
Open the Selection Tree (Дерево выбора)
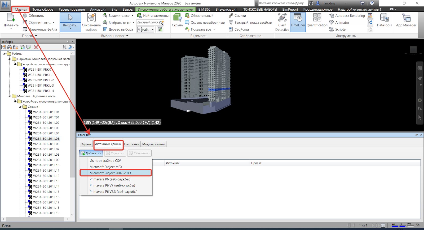(x=118, y=29)
